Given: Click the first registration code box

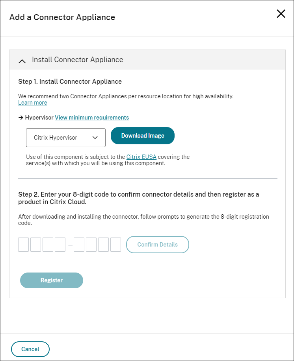Looking at the screenshot, I should click(x=23, y=244).
